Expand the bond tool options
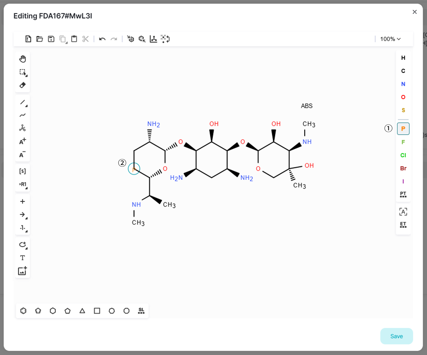This screenshot has height=355, width=427. coord(26,105)
